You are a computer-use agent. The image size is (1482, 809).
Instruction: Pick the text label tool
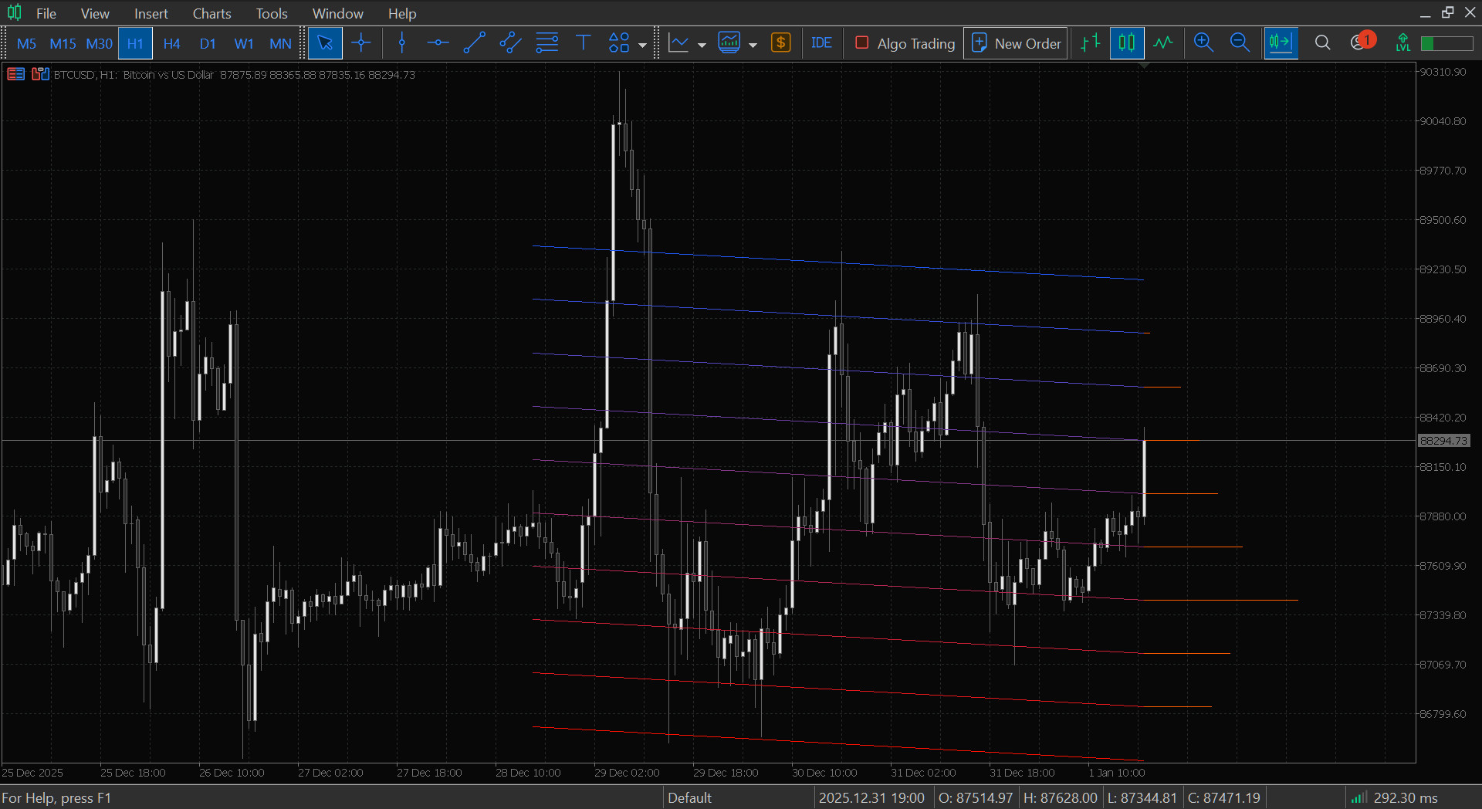pos(583,43)
